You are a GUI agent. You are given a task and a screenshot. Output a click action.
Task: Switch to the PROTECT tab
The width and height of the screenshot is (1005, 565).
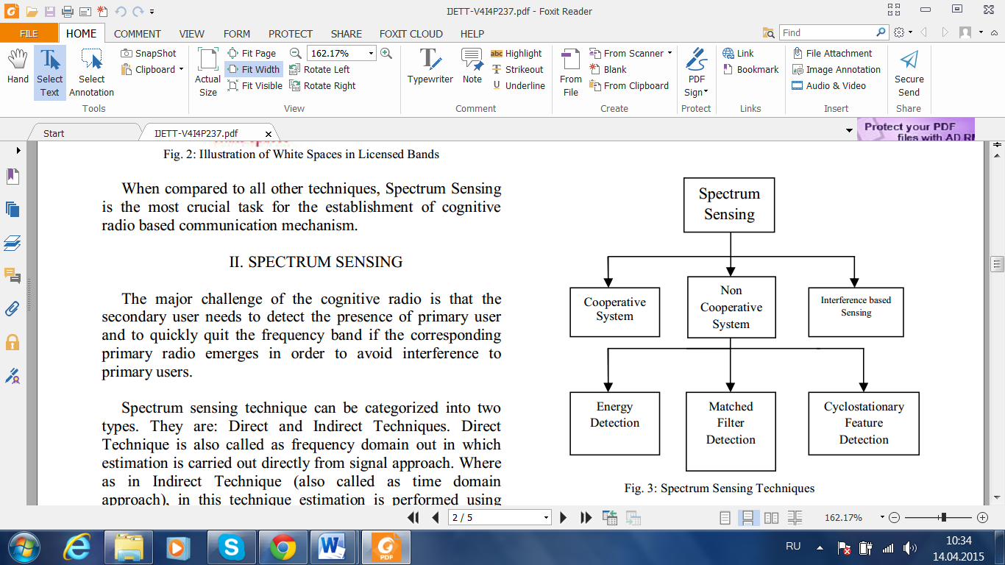291,34
